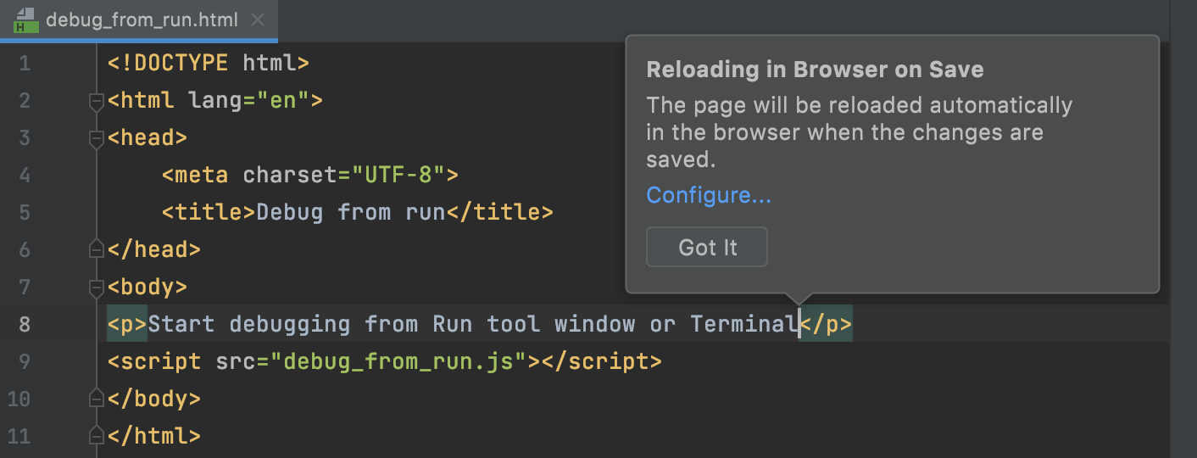Click the HTML file icon in the editor tab
This screenshot has width=1197, height=458.
(25, 20)
